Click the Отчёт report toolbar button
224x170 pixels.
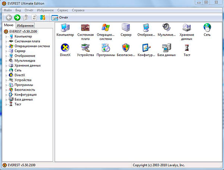[x=60, y=17]
